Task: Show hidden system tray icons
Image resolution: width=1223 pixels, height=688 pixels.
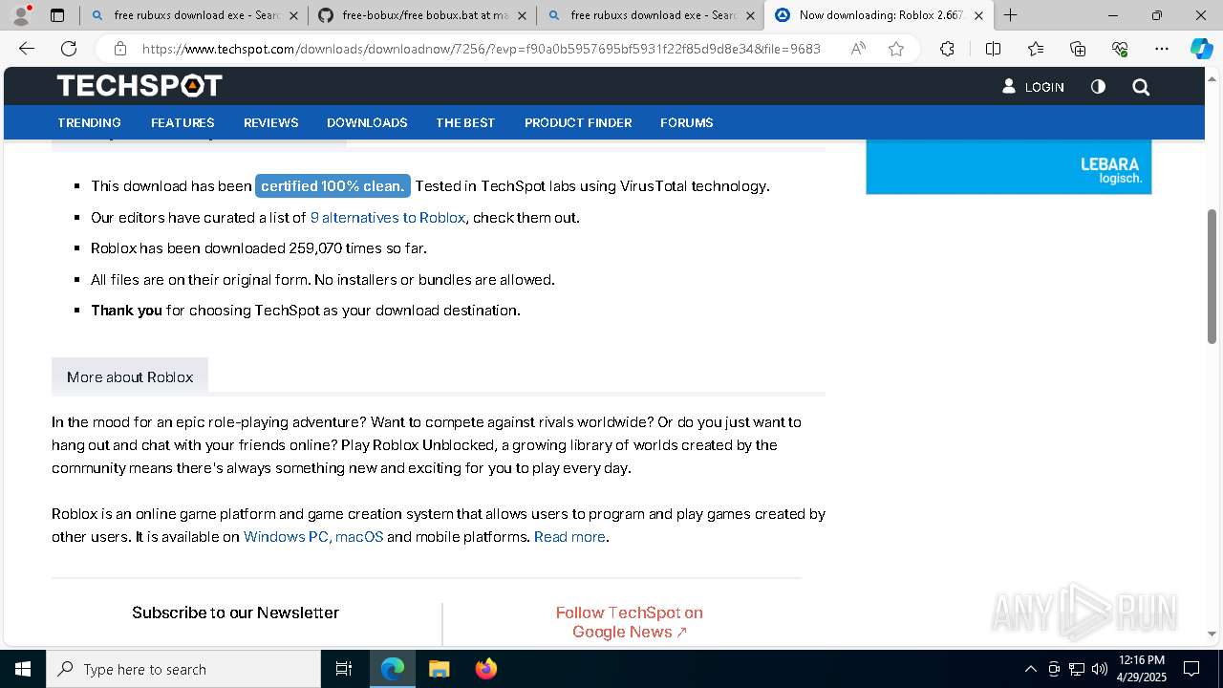Action: [x=1030, y=669]
